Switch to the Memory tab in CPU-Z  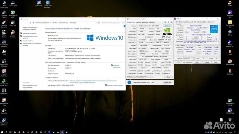click(190, 22)
